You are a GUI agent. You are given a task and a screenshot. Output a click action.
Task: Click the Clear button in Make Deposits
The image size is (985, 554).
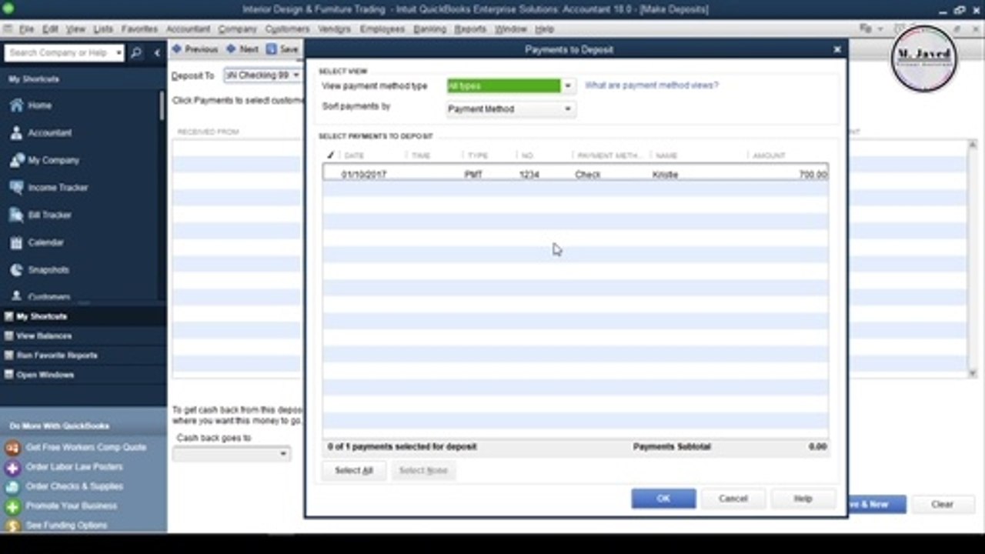[942, 505]
